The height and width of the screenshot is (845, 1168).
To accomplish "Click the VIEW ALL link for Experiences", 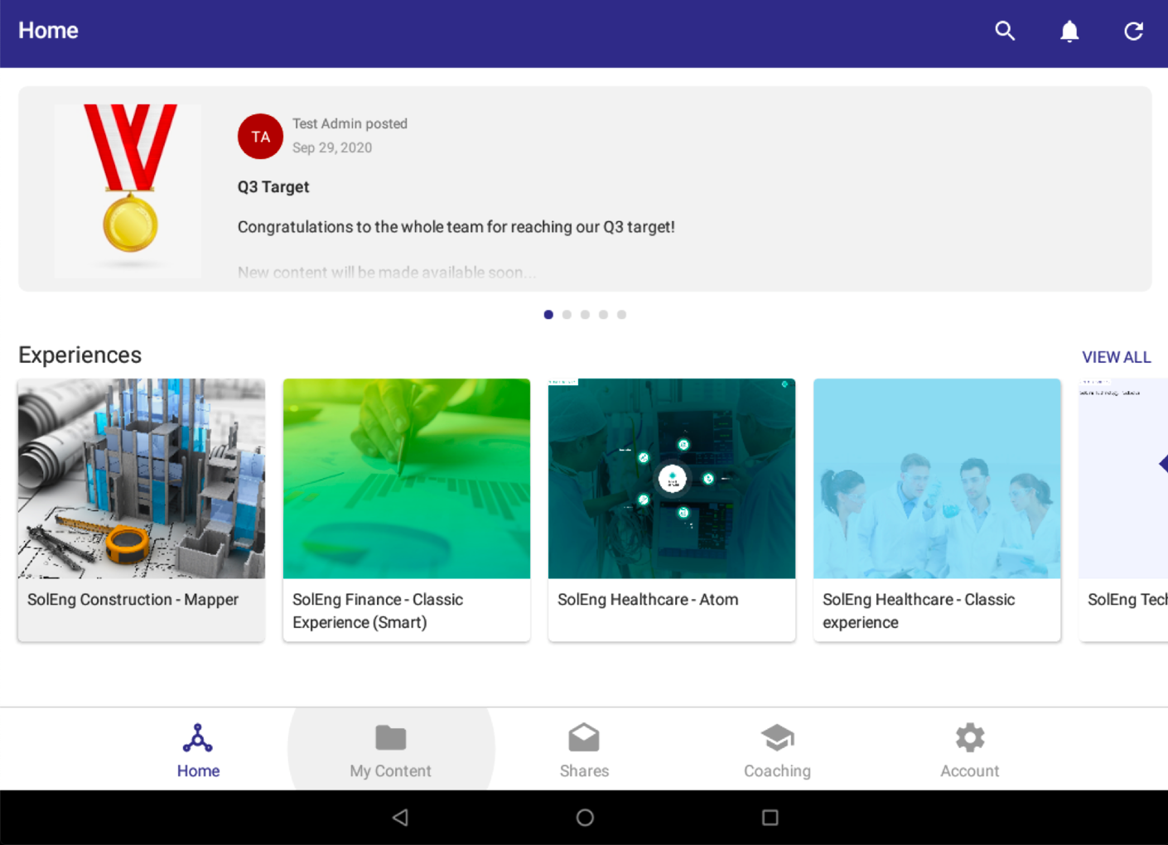I will [x=1116, y=357].
